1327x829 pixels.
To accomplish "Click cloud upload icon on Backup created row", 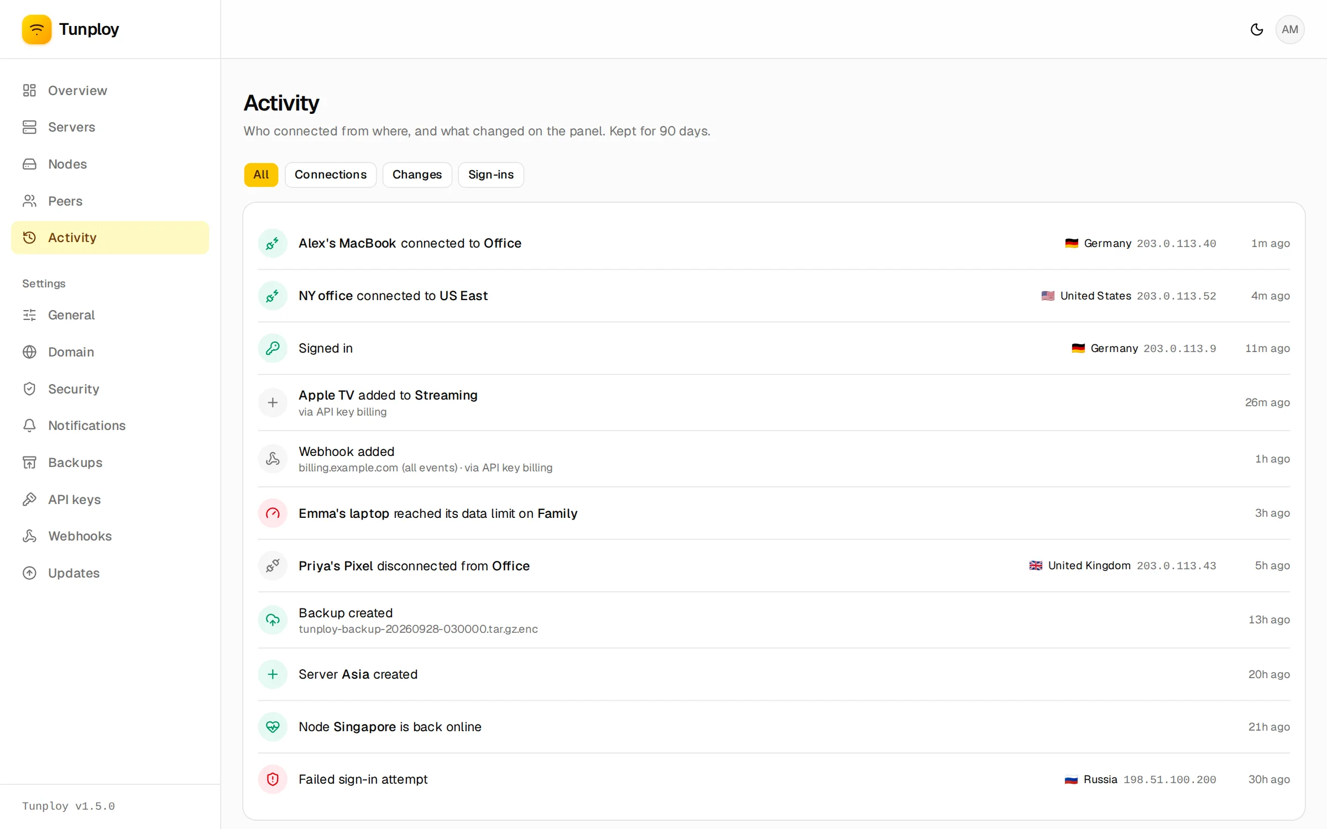I will pyautogui.click(x=273, y=620).
